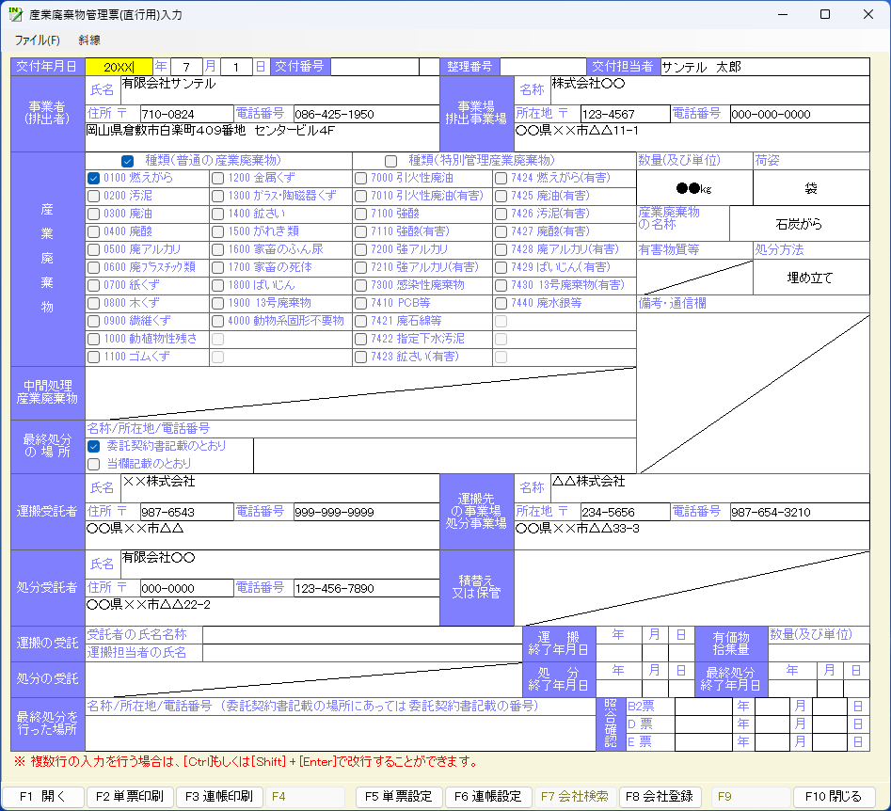Screen dimensions: 891x811
Task: Check the 0200 汚泥 checkbox
Action: coord(94,196)
